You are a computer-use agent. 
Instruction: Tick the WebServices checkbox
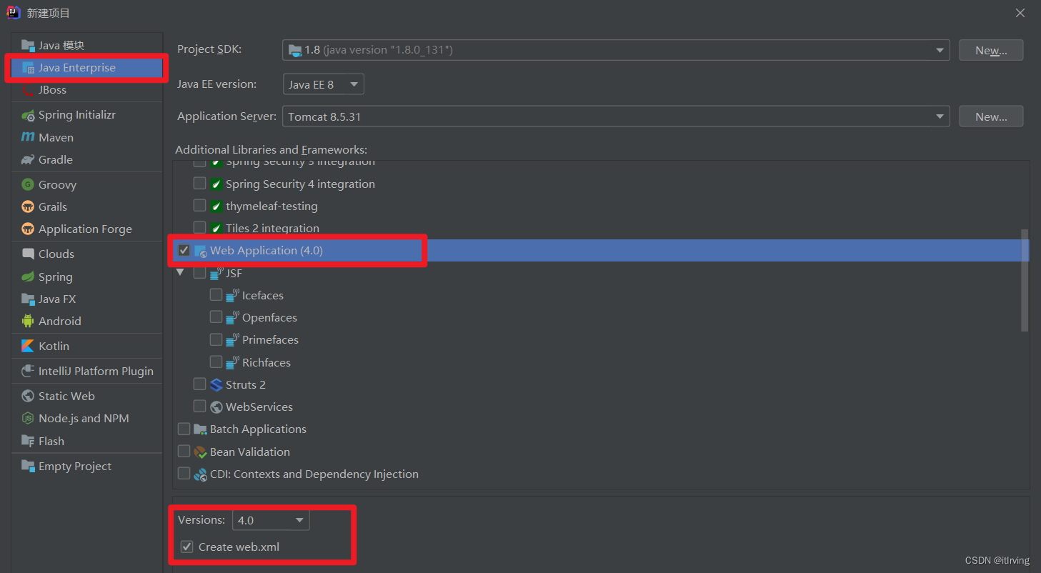[x=199, y=407]
